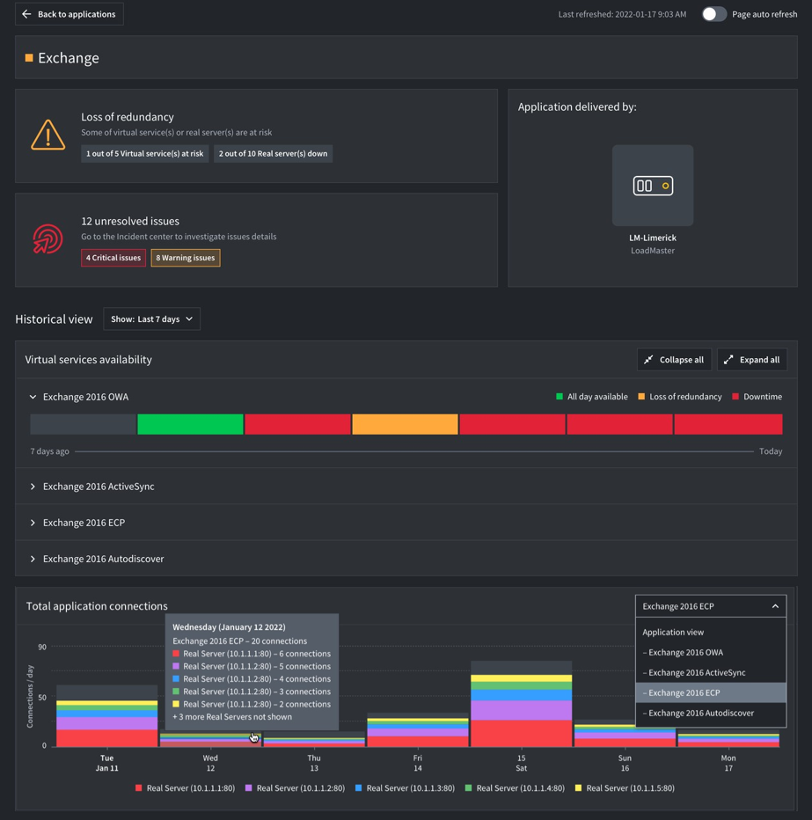Click the Loss of redundancy warning triangle
812x820 pixels.
[48, 135]
